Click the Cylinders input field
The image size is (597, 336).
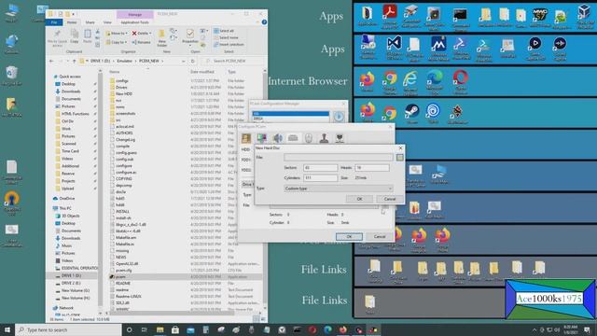point(320,178)
